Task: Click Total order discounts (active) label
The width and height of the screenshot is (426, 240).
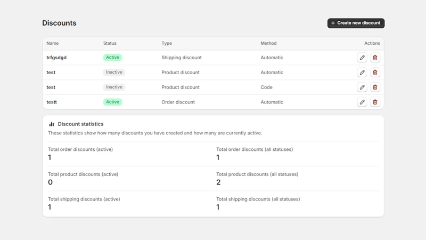Action: [80, 149]
